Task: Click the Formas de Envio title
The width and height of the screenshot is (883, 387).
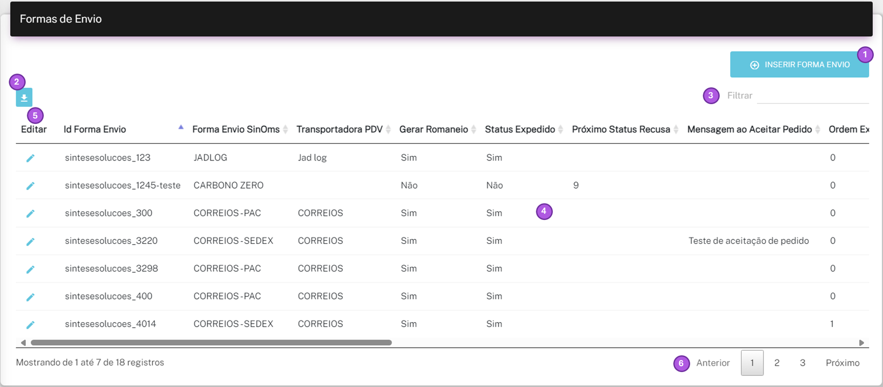Action: [x=61, y=19]
